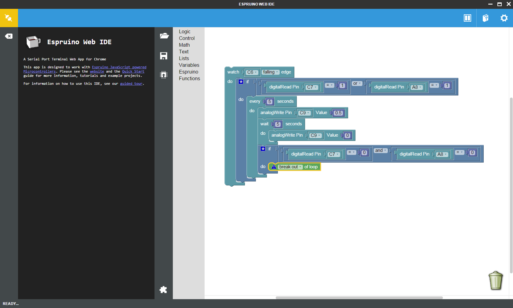
Task: Open equals dropdown after second C7 digitalRead
Action: pyautogui.click(x=351, y=152)
